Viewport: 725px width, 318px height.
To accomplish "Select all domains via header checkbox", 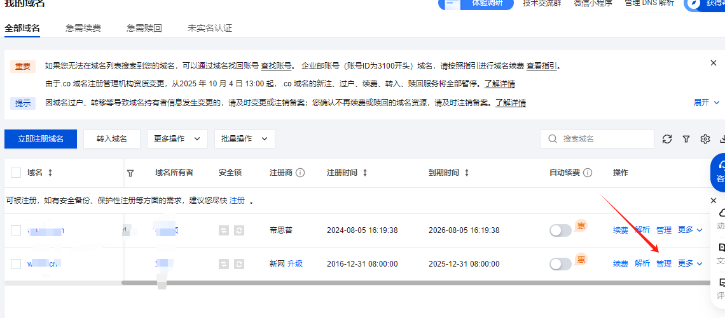I will 16,173.
